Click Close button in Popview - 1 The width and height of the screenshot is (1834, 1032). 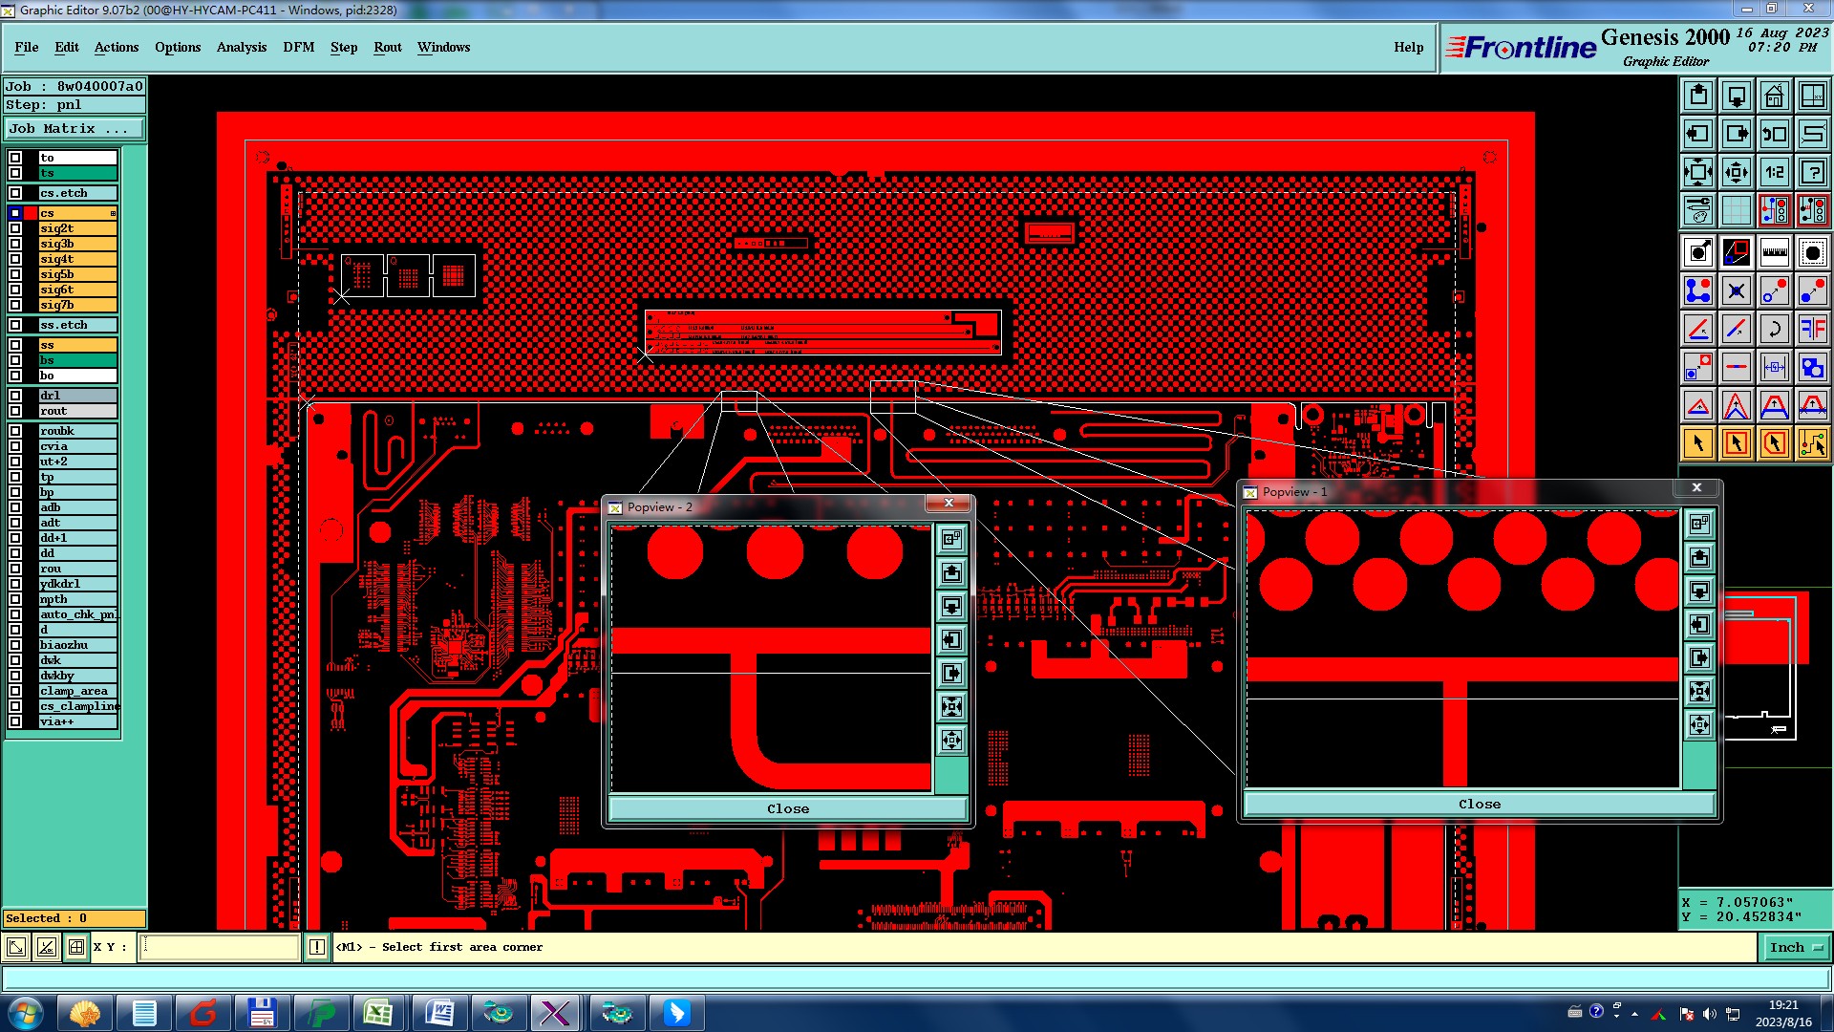(1479, 804)
